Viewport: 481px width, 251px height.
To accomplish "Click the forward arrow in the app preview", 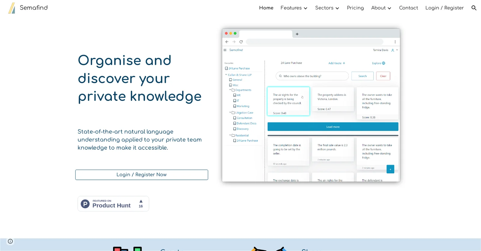I will click(234, 42).
